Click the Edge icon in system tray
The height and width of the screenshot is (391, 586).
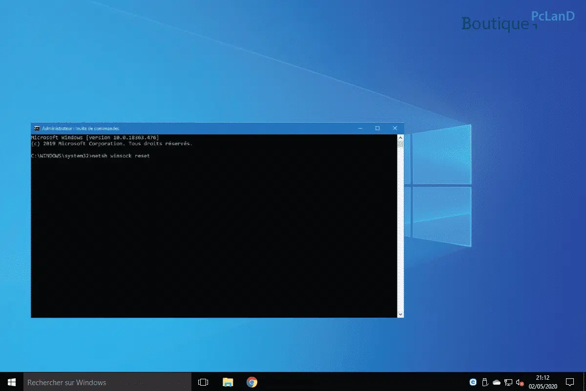point(473,382)
